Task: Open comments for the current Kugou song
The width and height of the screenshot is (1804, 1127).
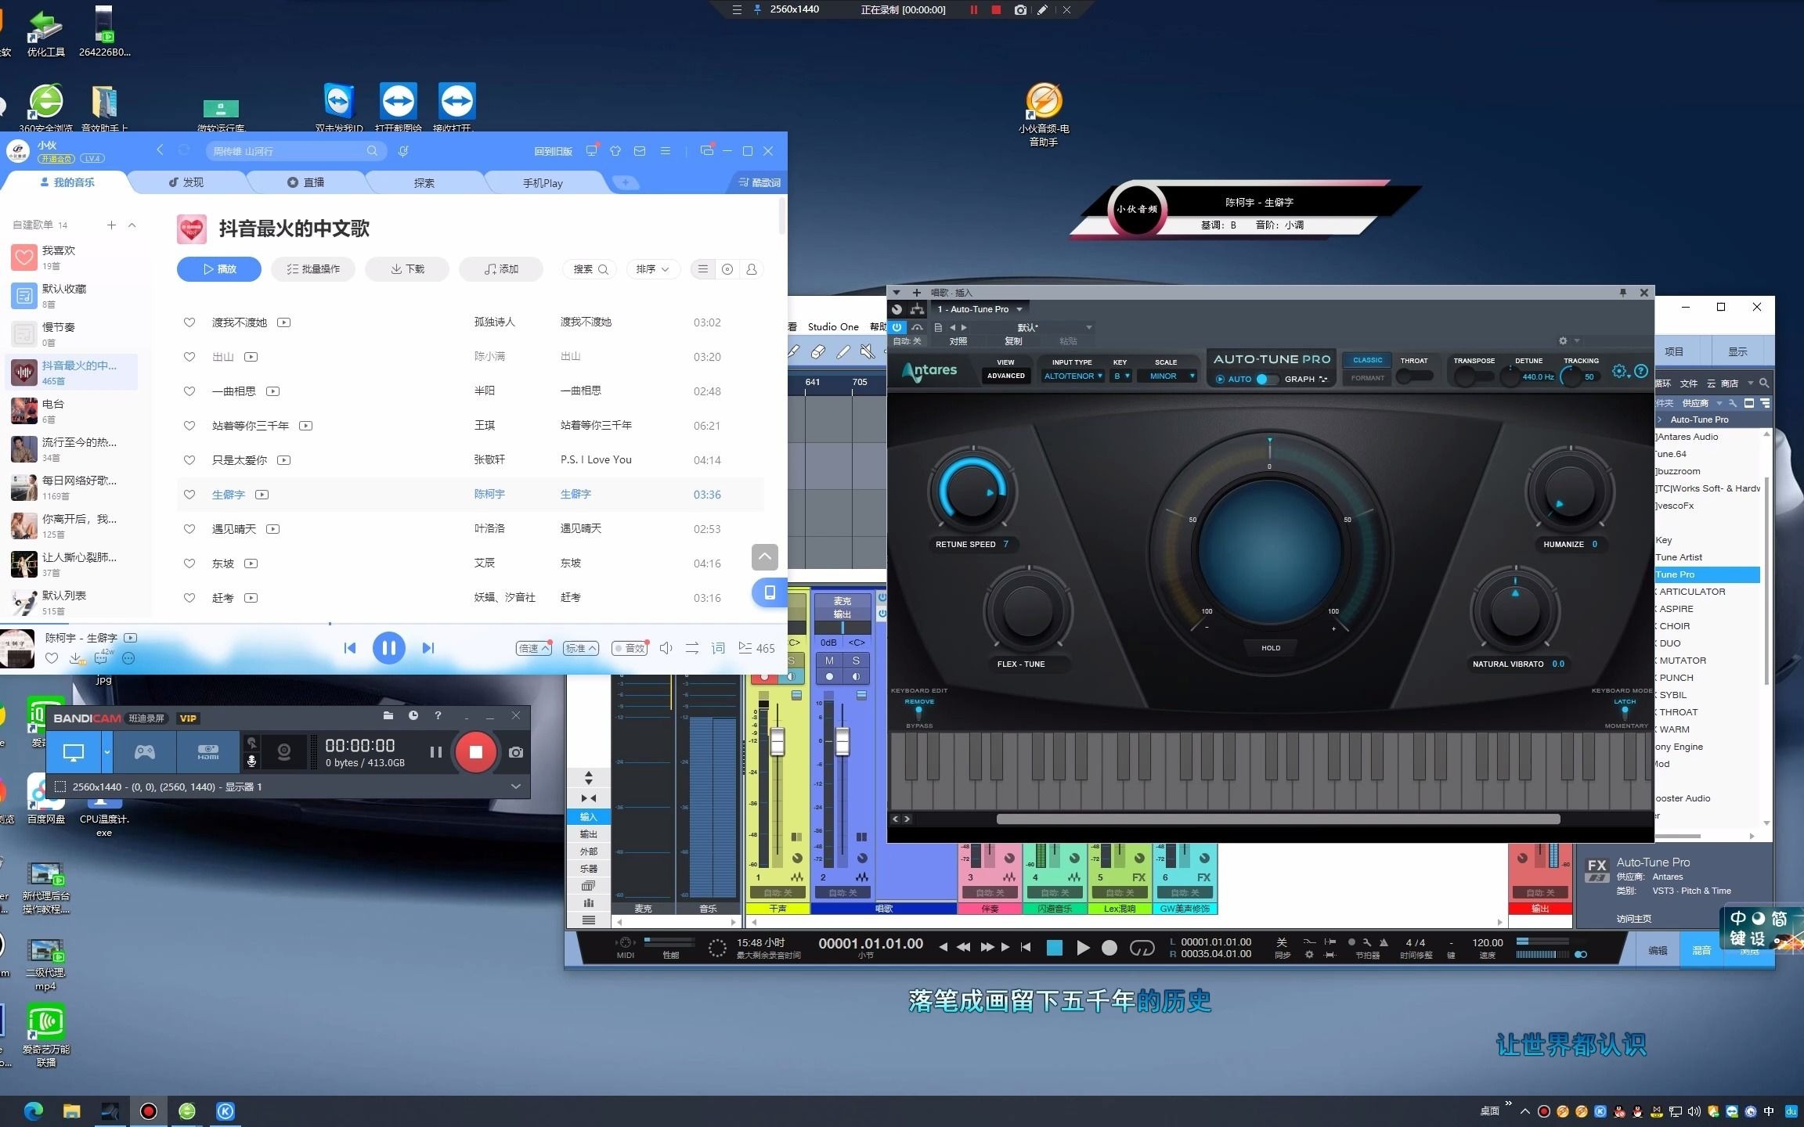Action: 102,658
